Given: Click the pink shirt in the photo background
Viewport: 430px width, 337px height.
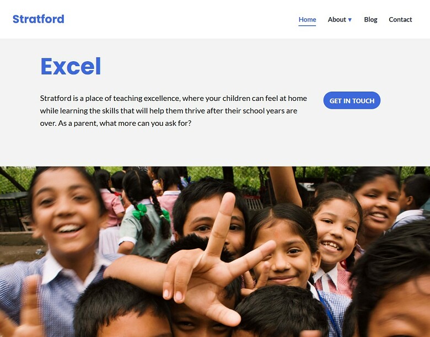Looking at the screenshot, I should 113,205.
